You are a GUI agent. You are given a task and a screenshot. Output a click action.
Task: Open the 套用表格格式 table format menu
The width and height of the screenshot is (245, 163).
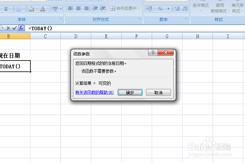[x=220, y=8]
